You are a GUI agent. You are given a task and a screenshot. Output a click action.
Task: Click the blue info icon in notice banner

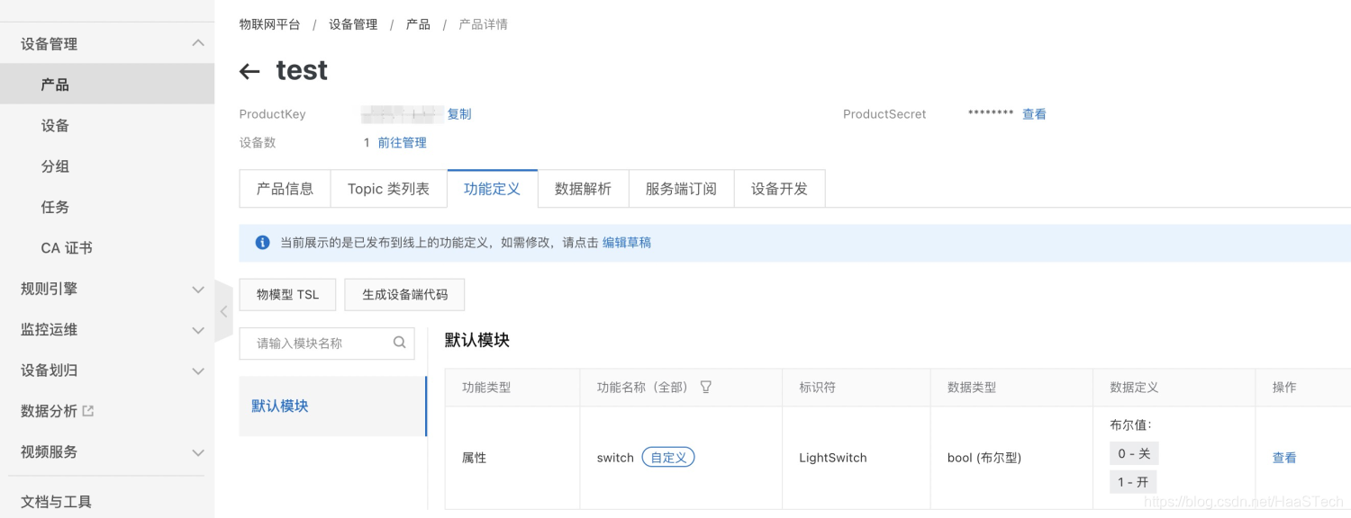click(262, 243)
